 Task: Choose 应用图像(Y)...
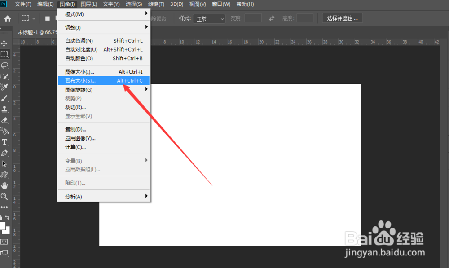point(104,139)
